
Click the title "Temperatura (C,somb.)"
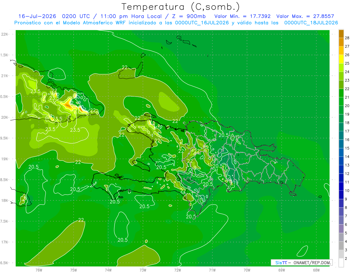click(x=181, y=7)
